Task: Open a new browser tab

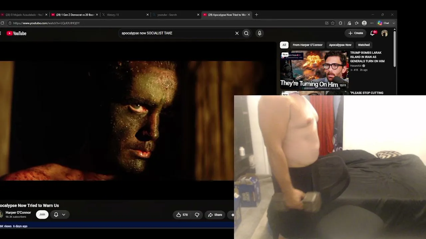Action: coord(256,15)
